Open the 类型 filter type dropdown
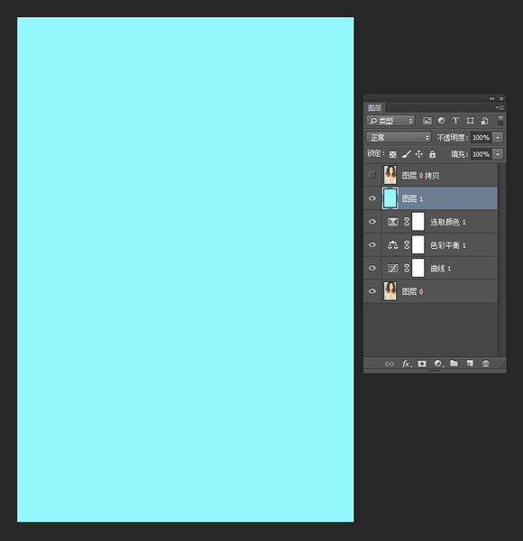This screenshot has width=523, height=541. point(390,121)
